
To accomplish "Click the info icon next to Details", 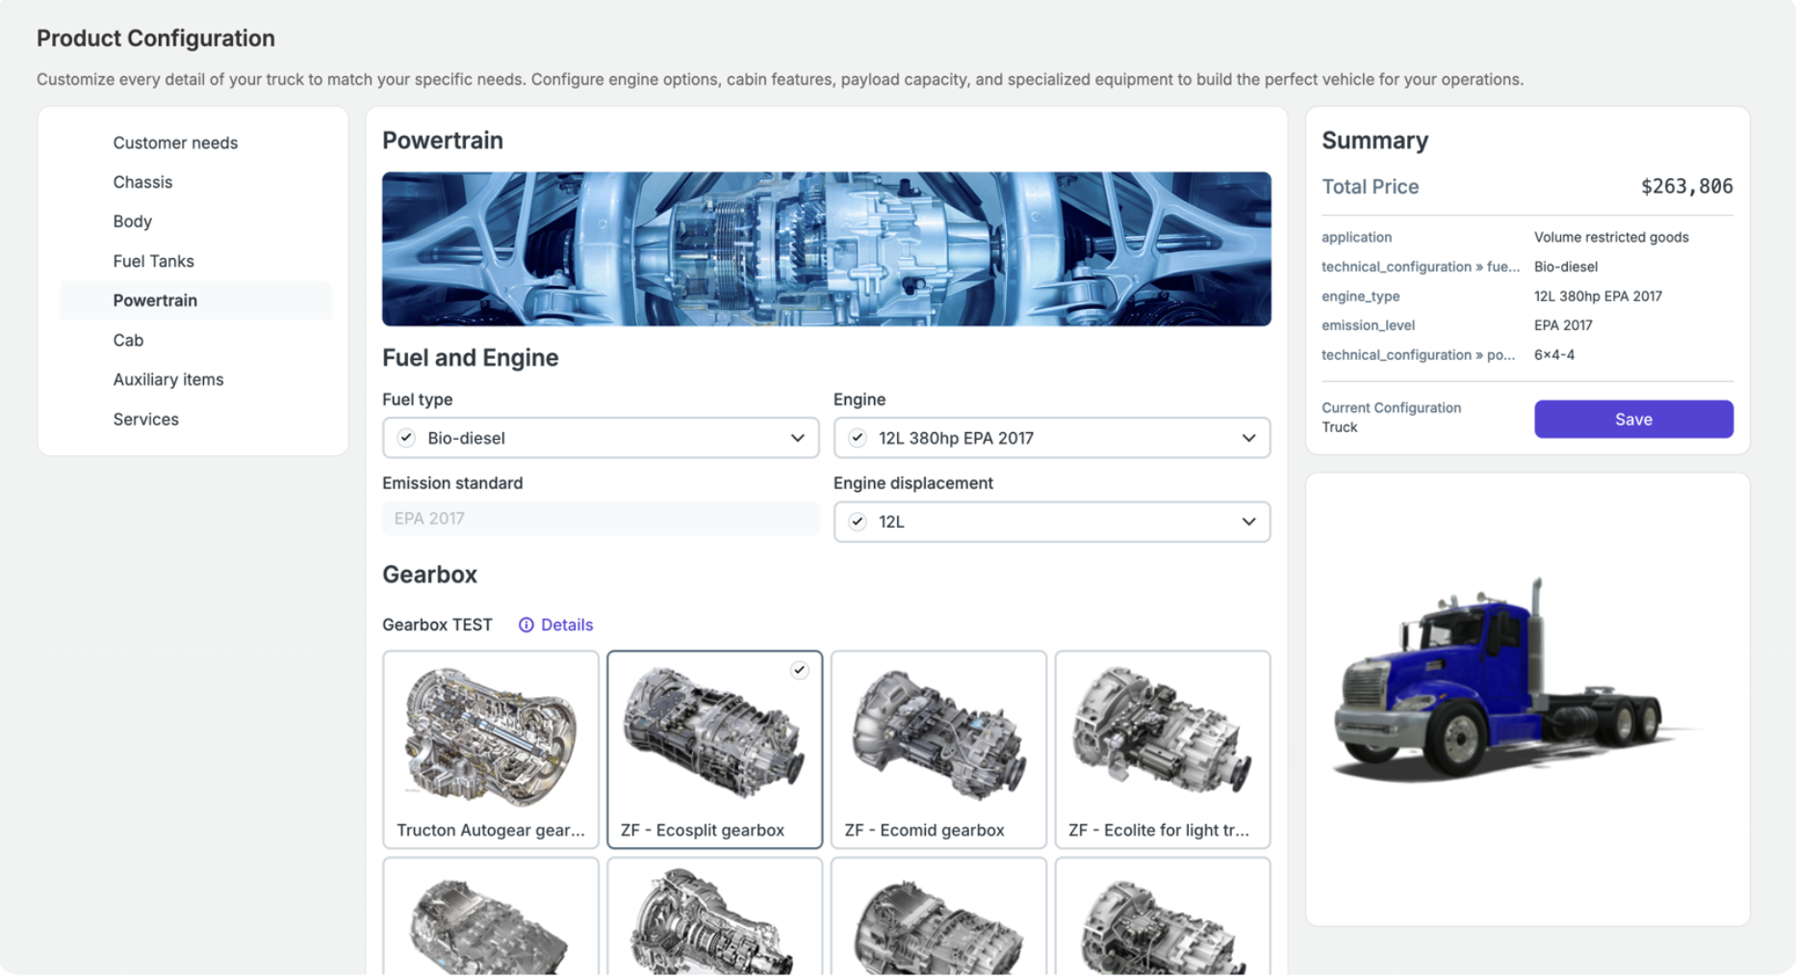I will 526,625.
